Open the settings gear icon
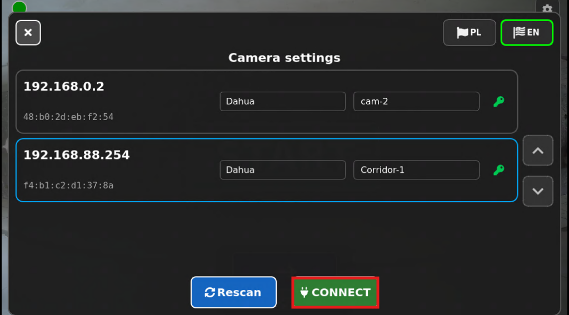The image size is (569, 315). click(x=547, y=8)
